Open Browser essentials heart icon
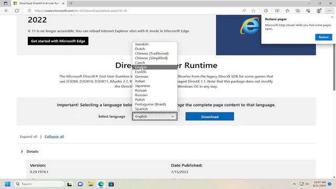336x189 pixels. coord(308,10)
